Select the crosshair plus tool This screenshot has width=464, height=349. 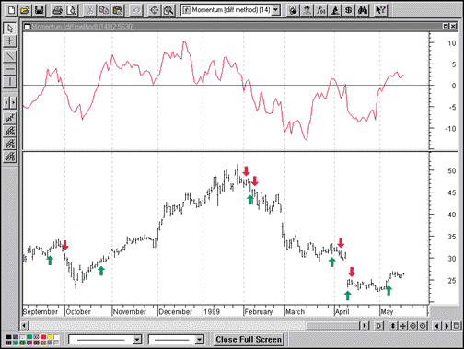pos(9,41)
